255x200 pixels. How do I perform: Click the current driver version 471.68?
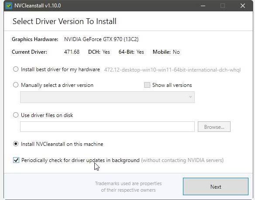pyautogui.click(x=72, y=52)
